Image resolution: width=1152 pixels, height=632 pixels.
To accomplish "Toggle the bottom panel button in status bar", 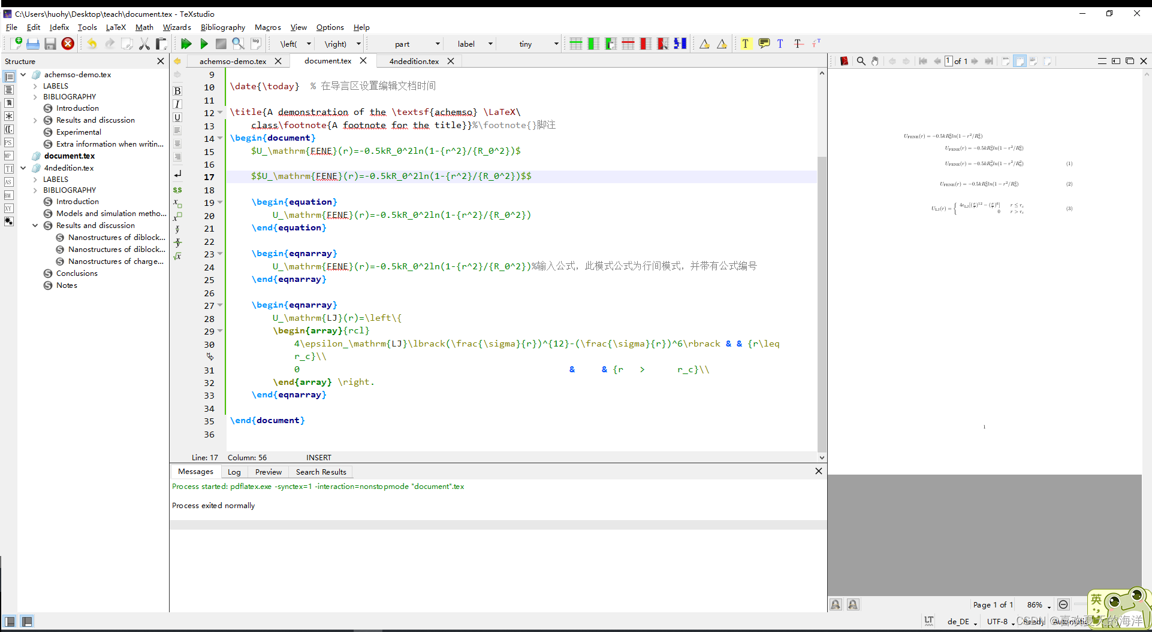I will (27, 621).
